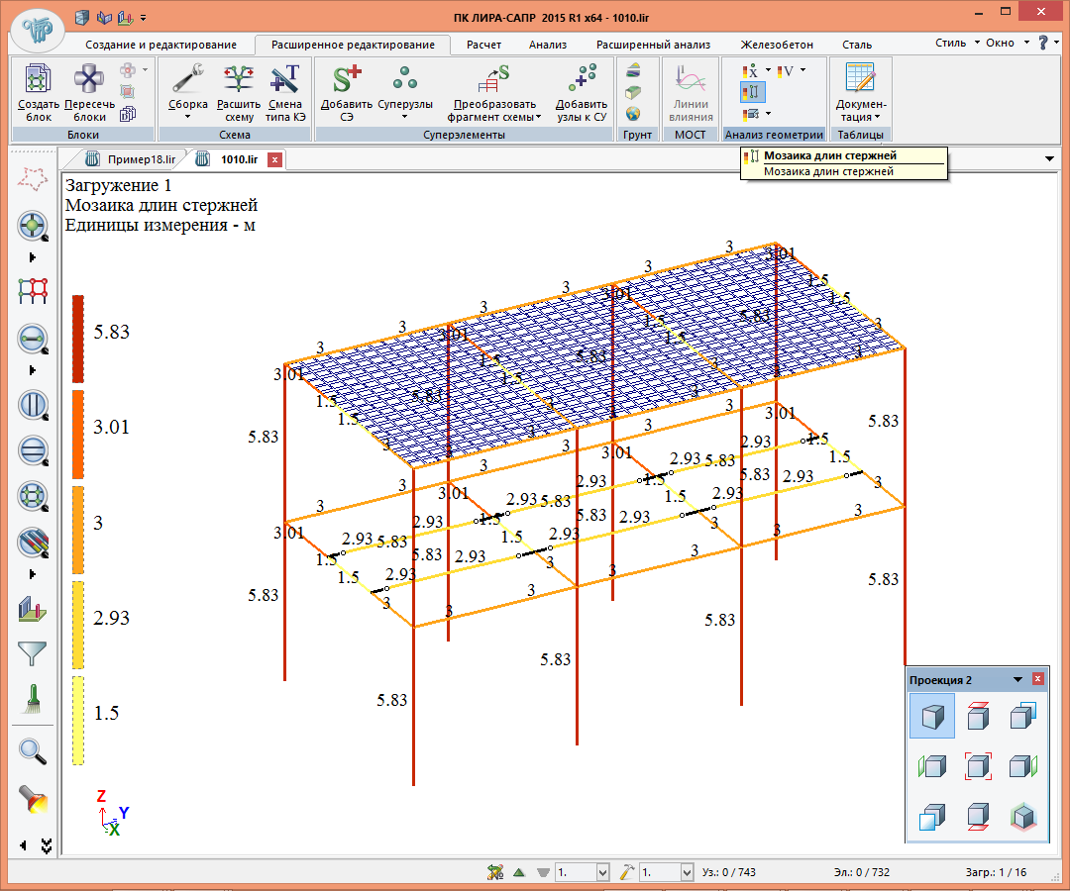Close the Проекция 2 panel

point(1037,679)
